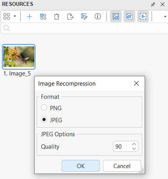168x179 pixels.
Task: Close the Resources panel
Action: pos(163,4)
